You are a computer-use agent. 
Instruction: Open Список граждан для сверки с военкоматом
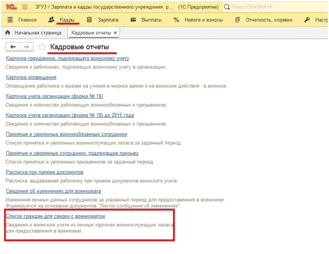(55, 216)
